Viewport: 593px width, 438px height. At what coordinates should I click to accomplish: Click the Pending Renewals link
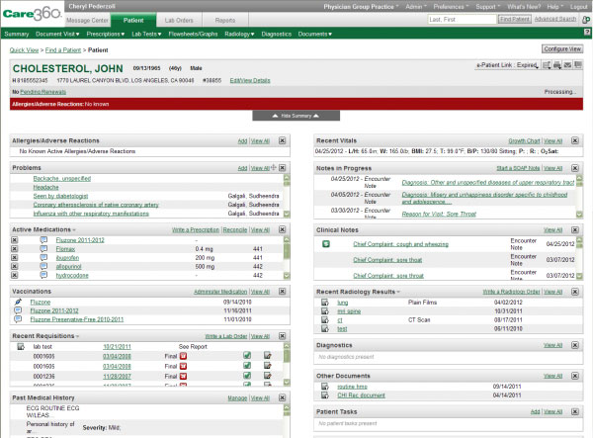click(43, 92)
